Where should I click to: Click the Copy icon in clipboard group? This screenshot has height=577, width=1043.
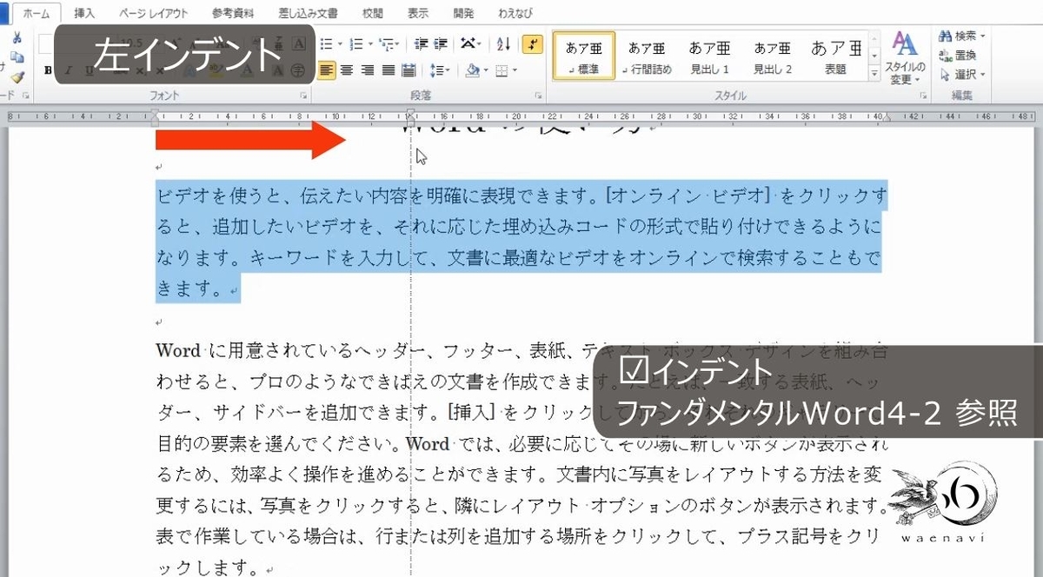(x=17, y=57)
